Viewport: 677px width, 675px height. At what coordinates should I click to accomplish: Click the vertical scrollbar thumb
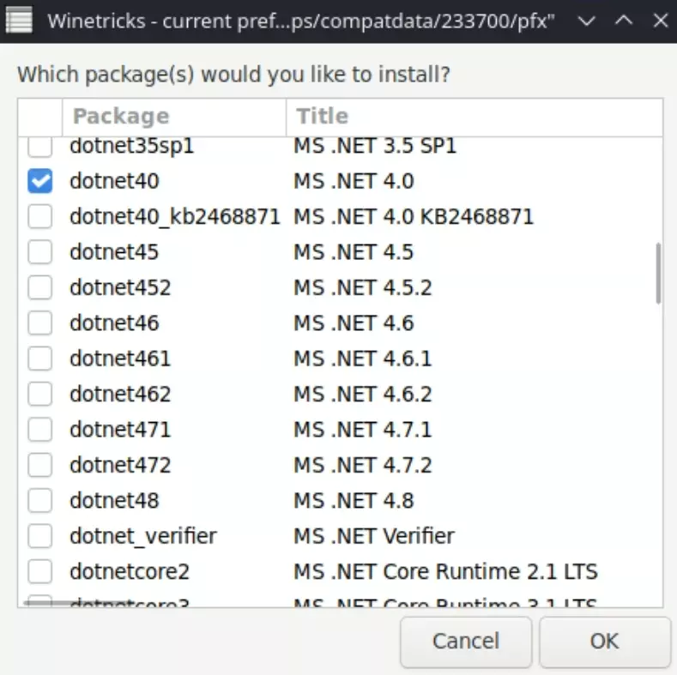coord(658,273)
